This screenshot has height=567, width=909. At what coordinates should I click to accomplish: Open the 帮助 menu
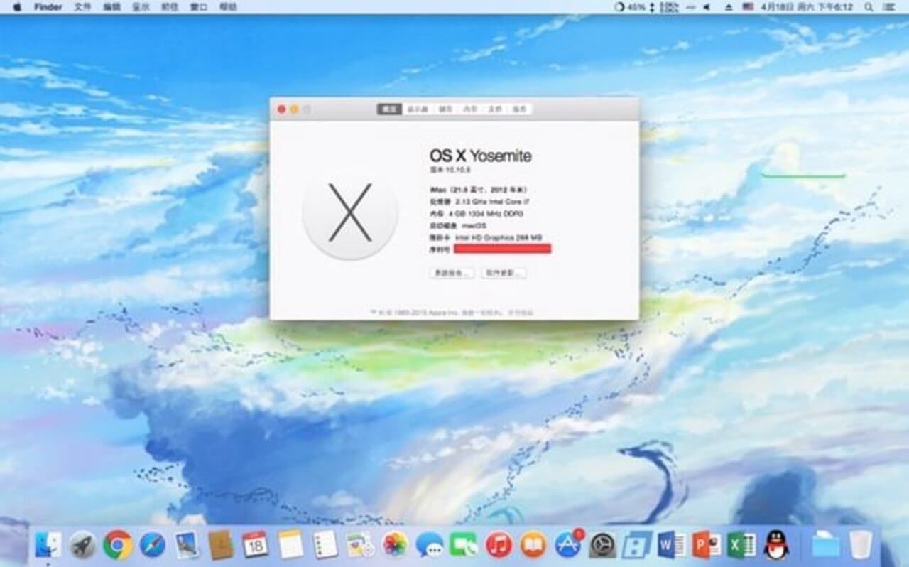(x=228, y=6)
